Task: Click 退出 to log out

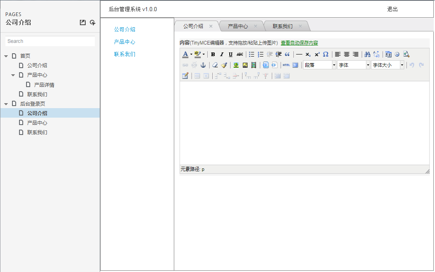Action: [392, 9]
